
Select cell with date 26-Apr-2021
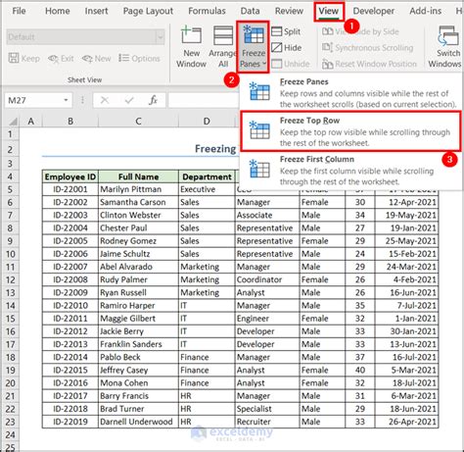(x=406, y=422)
